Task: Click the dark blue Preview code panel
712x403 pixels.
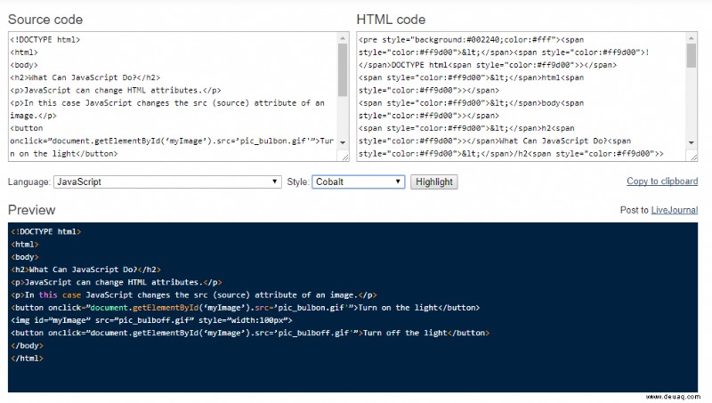Action: point(352,307)
